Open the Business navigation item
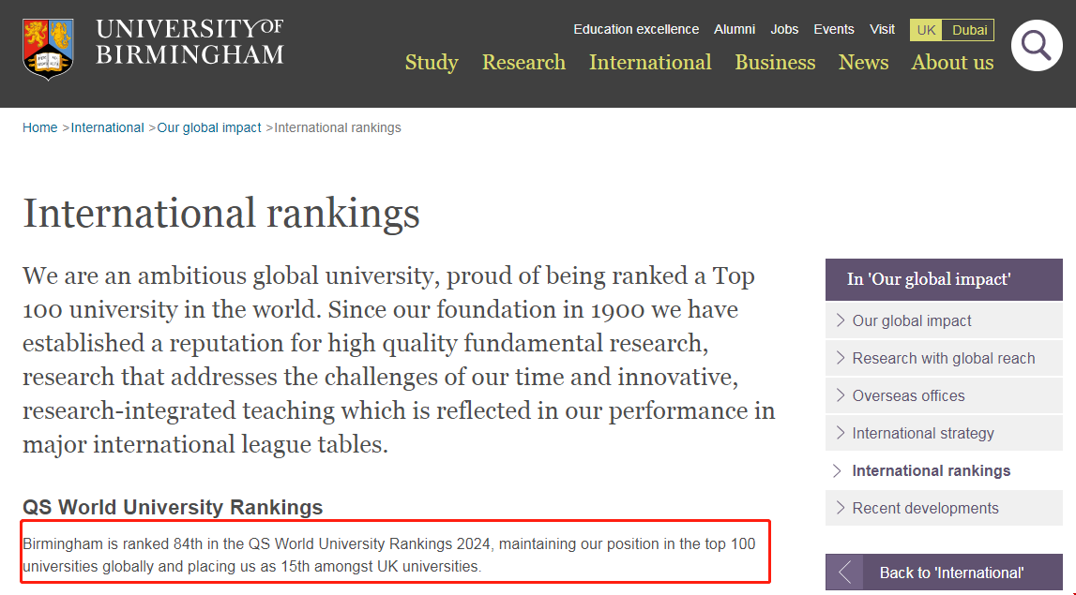 click(775, 63)
